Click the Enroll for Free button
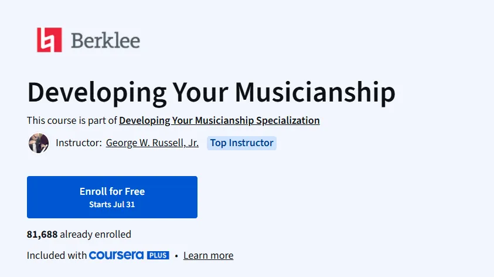 (x=112, y=197)
